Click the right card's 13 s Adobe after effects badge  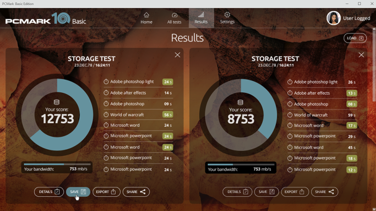[352, 93]
